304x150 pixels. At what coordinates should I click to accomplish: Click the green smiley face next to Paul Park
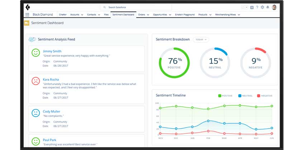36,141
